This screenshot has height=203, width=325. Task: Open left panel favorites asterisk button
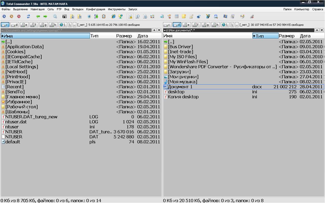pos(154,30)
